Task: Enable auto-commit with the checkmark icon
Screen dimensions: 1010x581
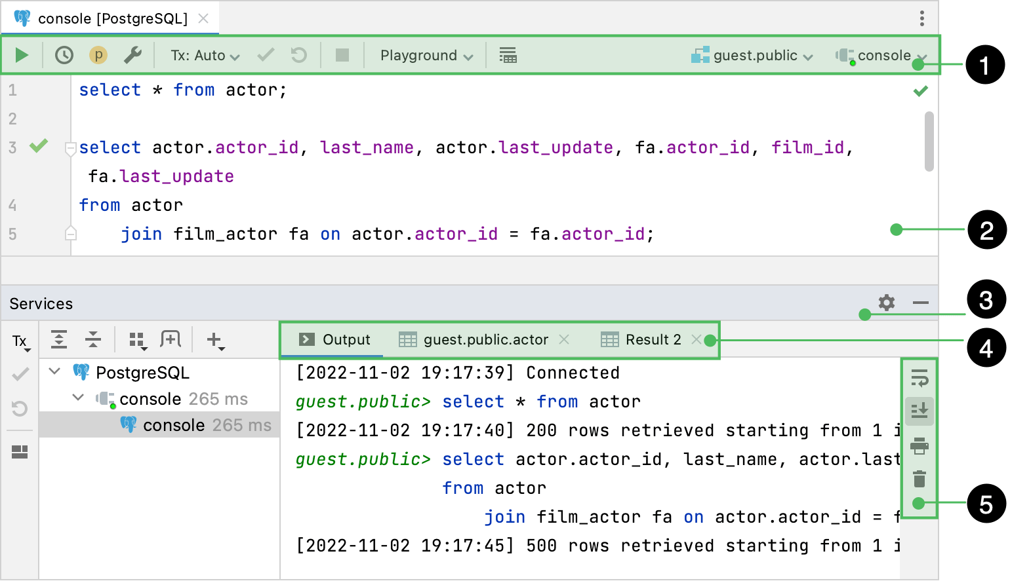Action: point(265,55)
